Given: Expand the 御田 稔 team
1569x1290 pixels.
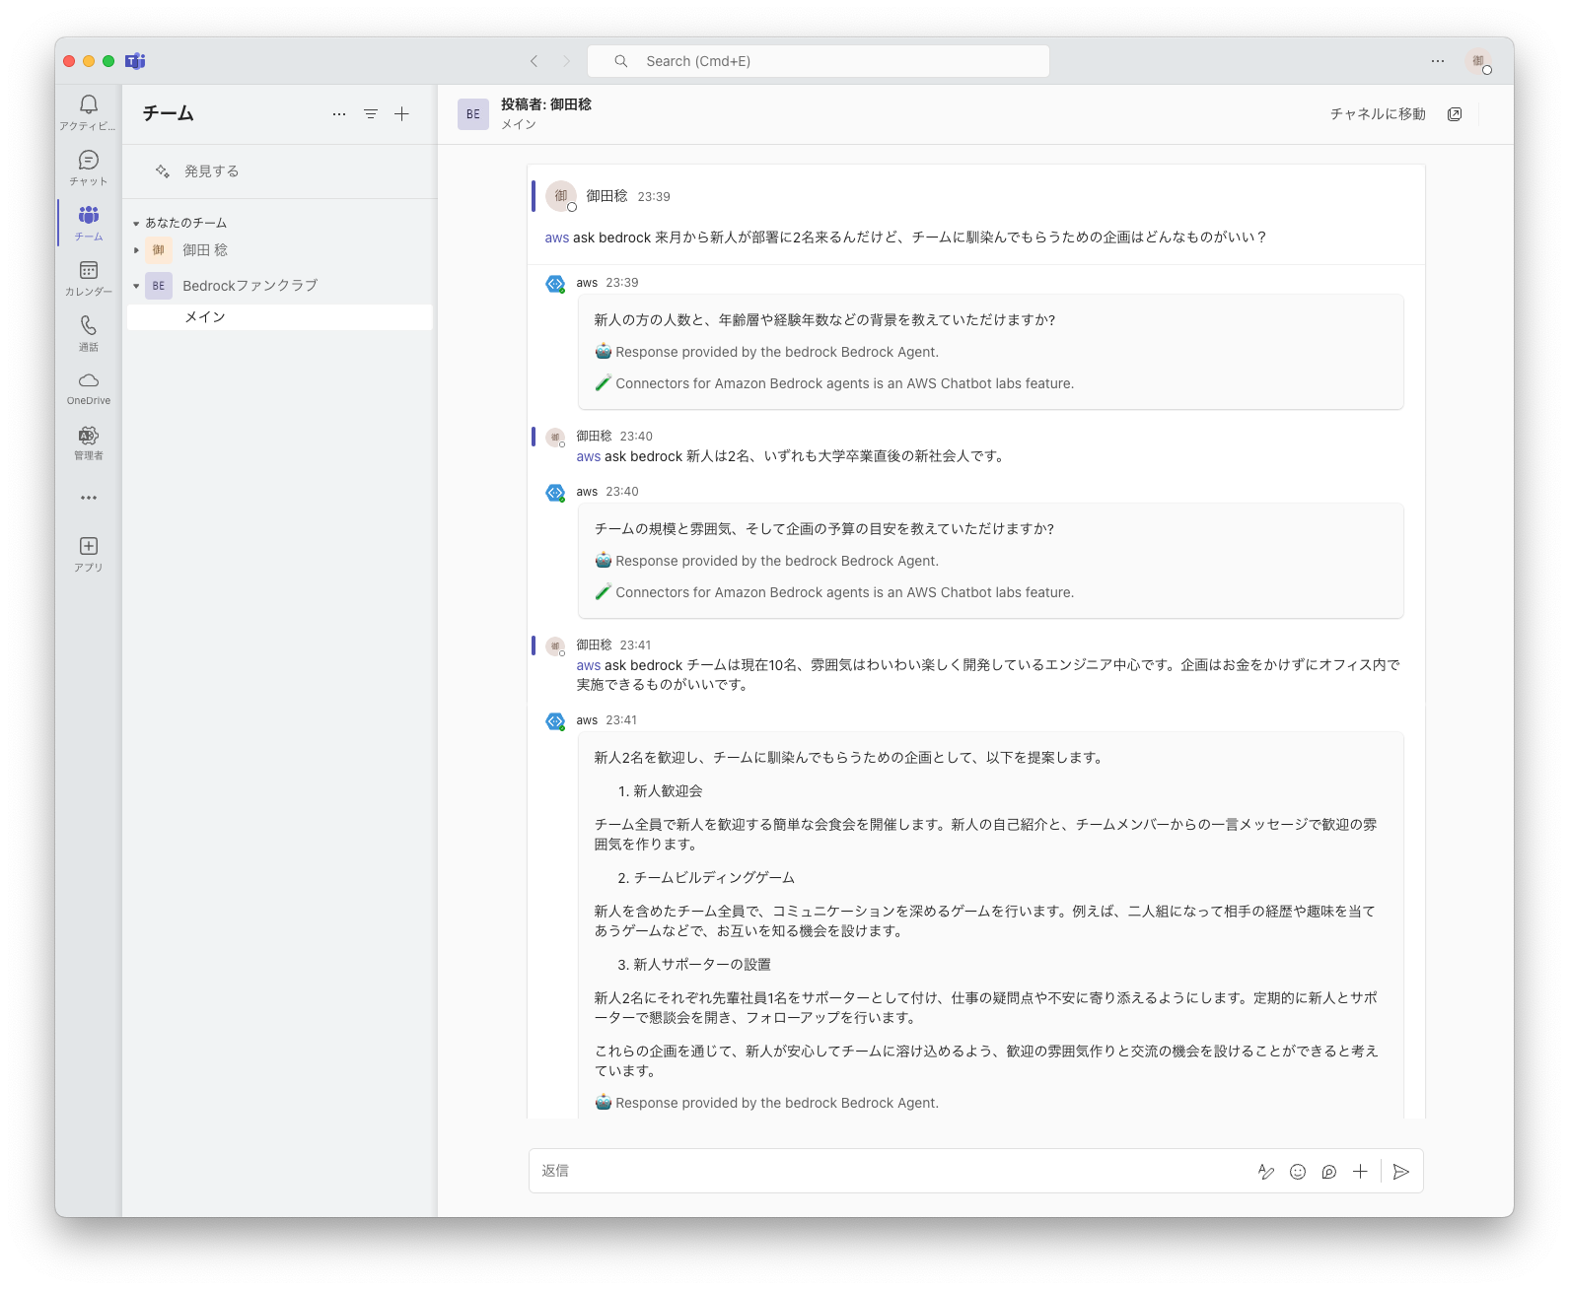Looking at the screenshot, I should coord(136,250).
